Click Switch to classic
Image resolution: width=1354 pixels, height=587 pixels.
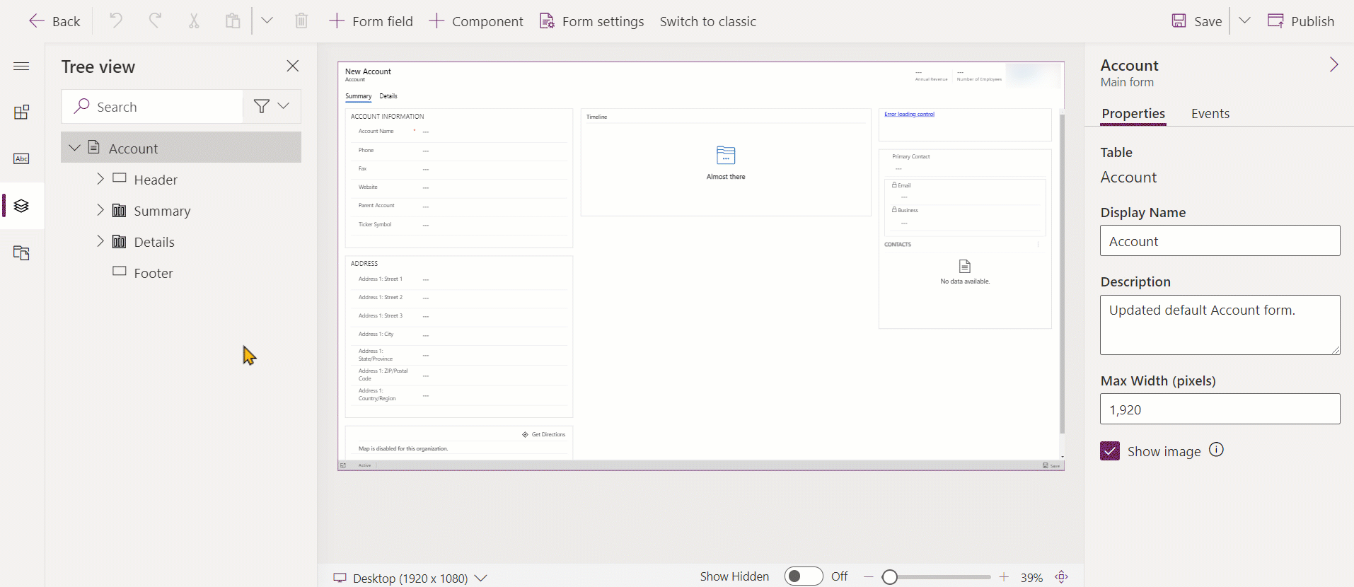click(x=707, y=21)
